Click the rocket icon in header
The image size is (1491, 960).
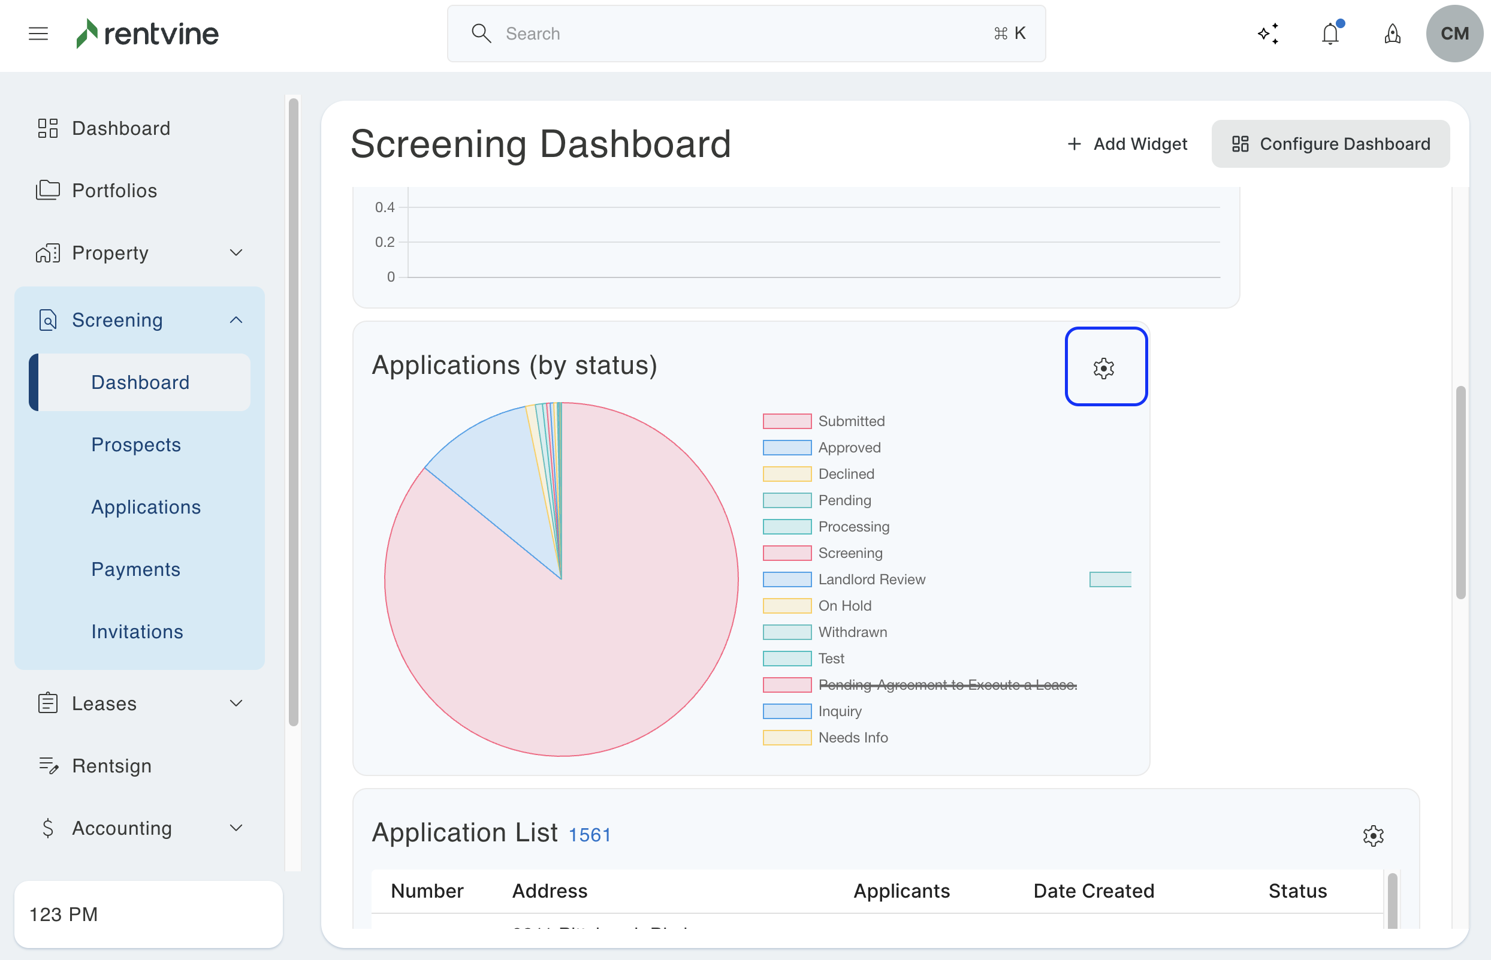pos(1392,34)
